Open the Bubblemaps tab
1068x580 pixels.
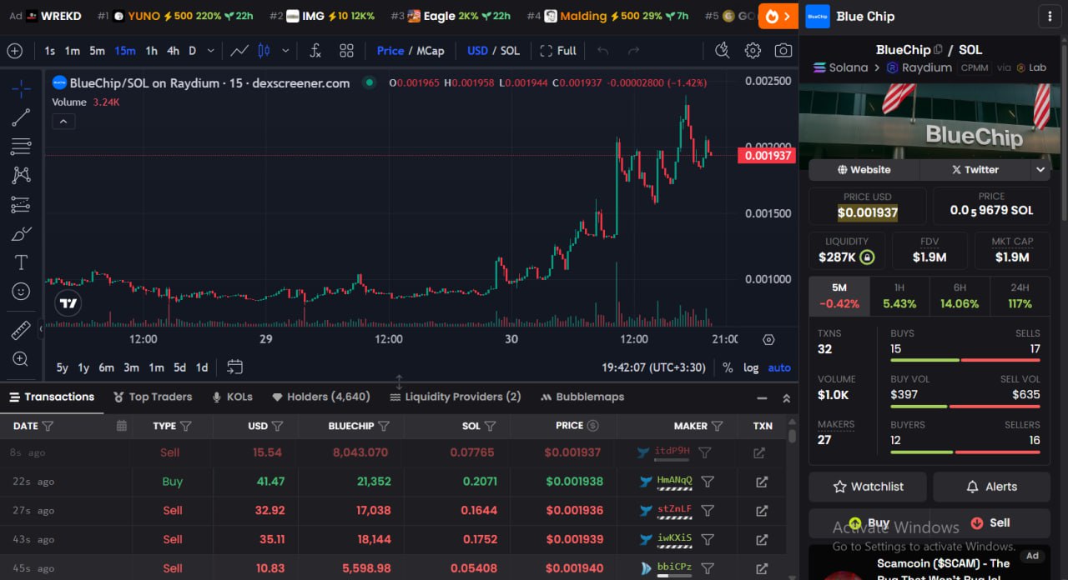582,397
